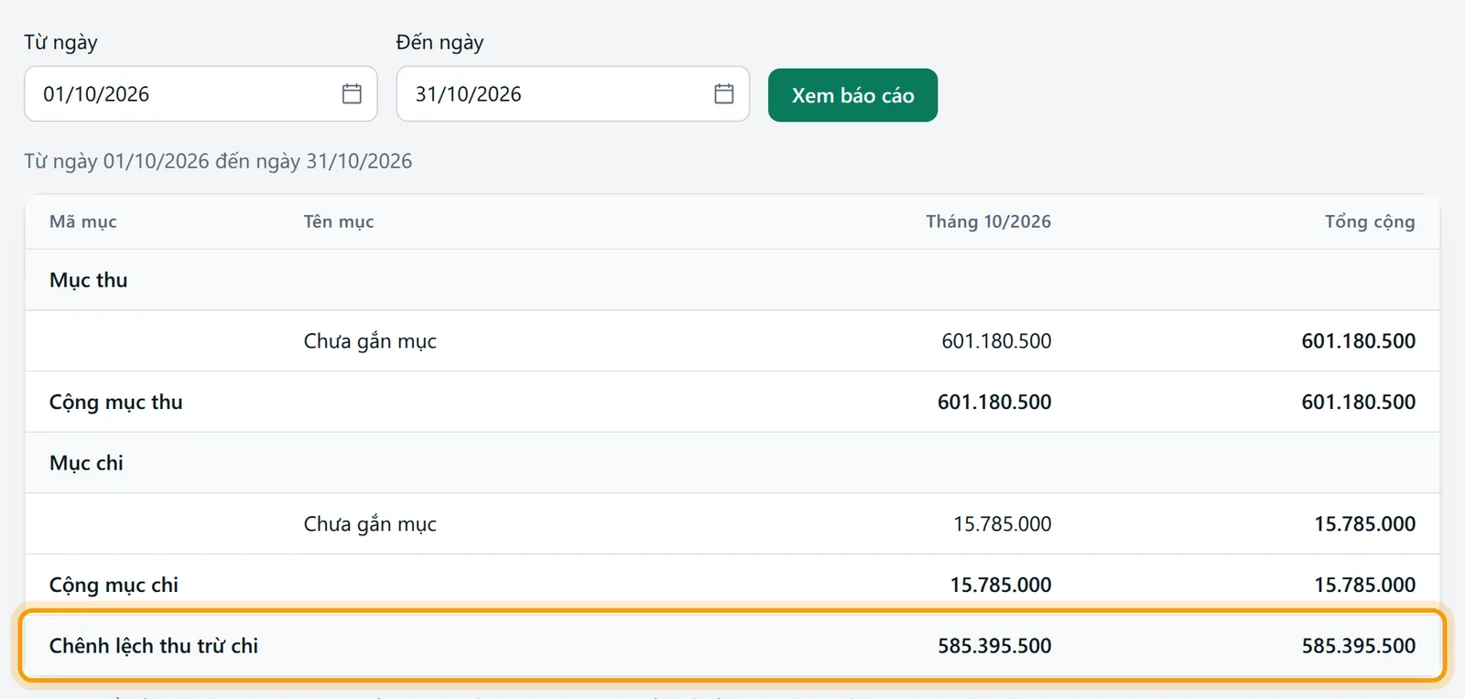Select 601.180.500 total in Cộng mục thu row
Viewport: 1465px width, 699px height.
1359,402
